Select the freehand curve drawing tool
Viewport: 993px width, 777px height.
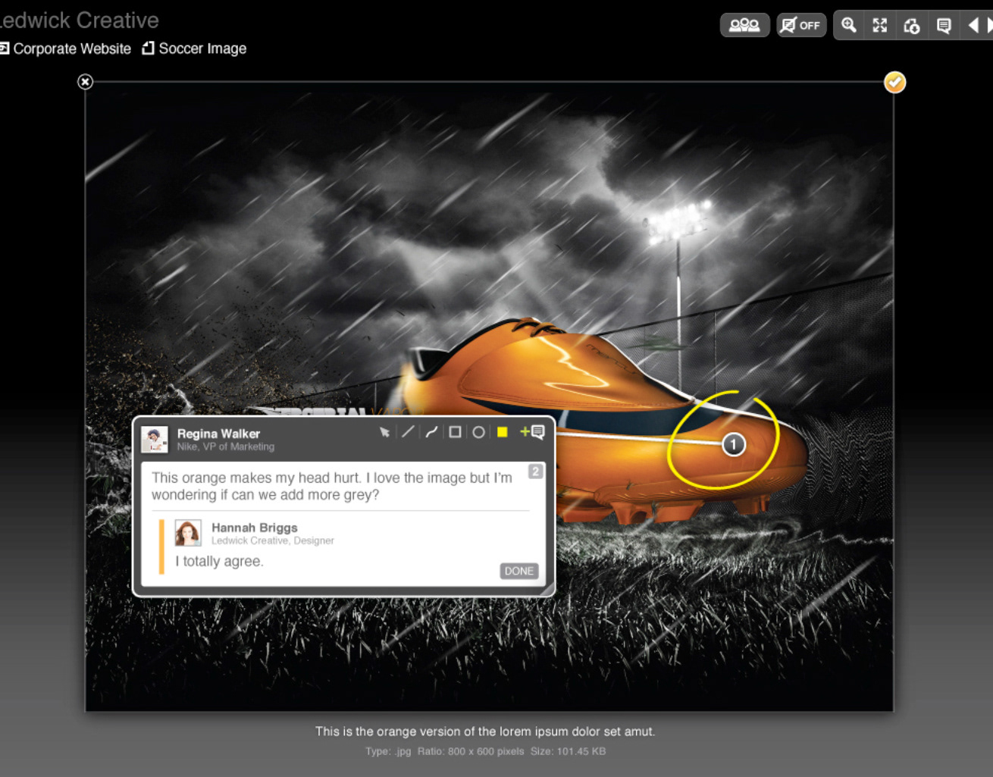point(431,432)
